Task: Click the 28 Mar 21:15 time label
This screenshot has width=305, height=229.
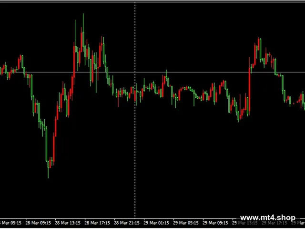Action: [127, 223]
